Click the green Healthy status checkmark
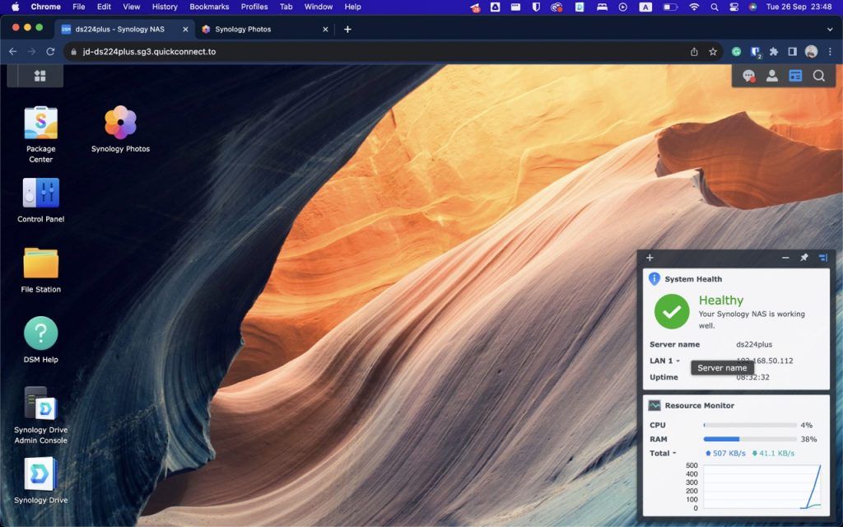843x527 pixels. (672, 311)
